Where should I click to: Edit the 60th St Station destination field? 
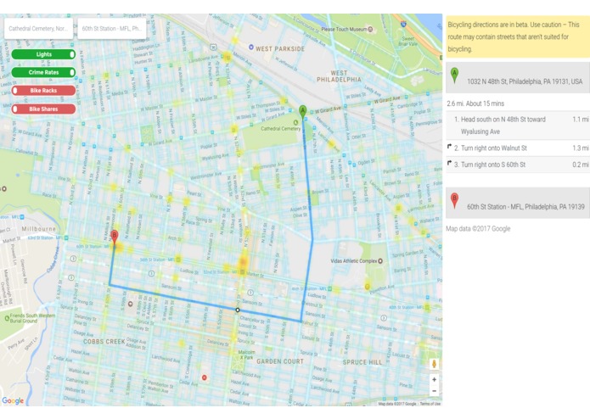tap(112, 29)
